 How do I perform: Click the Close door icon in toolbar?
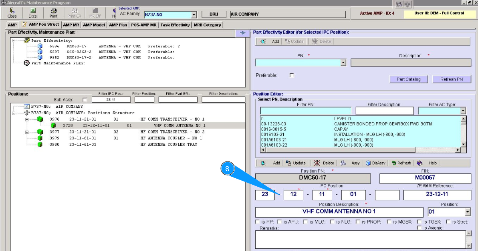click(12, 11)
